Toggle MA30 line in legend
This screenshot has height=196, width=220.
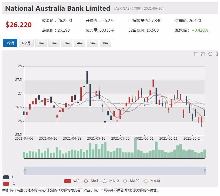pyautogui.click(x=146, y=181)
